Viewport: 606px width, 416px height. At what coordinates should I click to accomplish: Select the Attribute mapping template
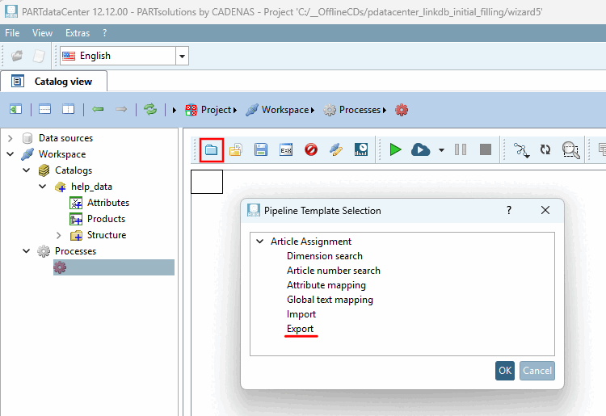(x=326, y=285)
